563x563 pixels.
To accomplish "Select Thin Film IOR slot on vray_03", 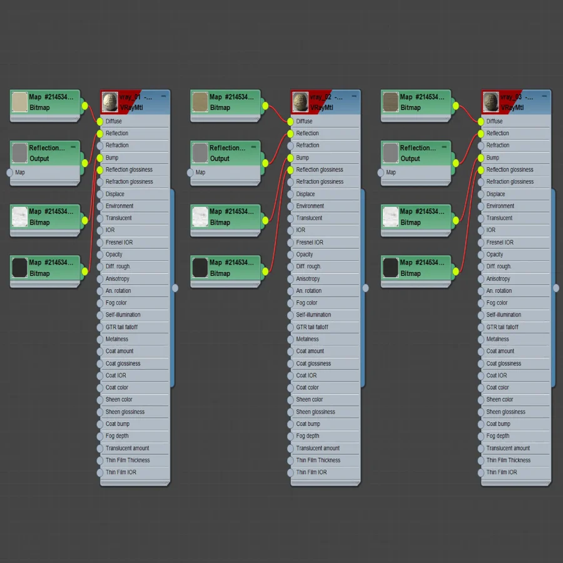I will click(514, 472).
